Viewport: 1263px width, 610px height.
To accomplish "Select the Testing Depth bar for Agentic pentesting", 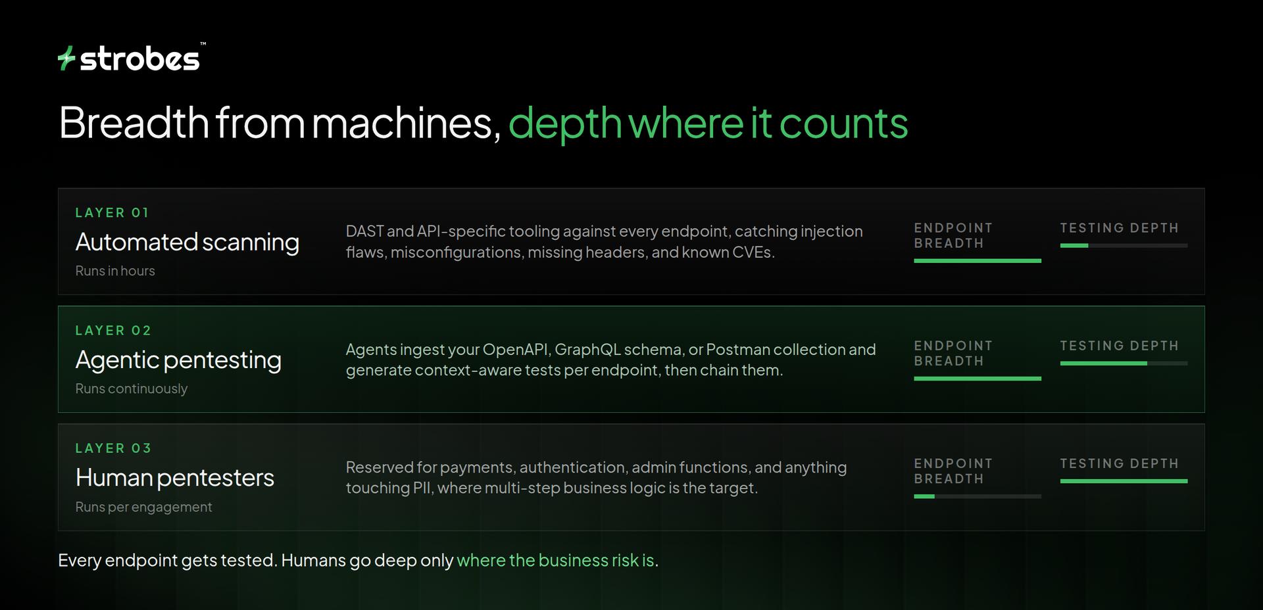I will click(1124, 364).
